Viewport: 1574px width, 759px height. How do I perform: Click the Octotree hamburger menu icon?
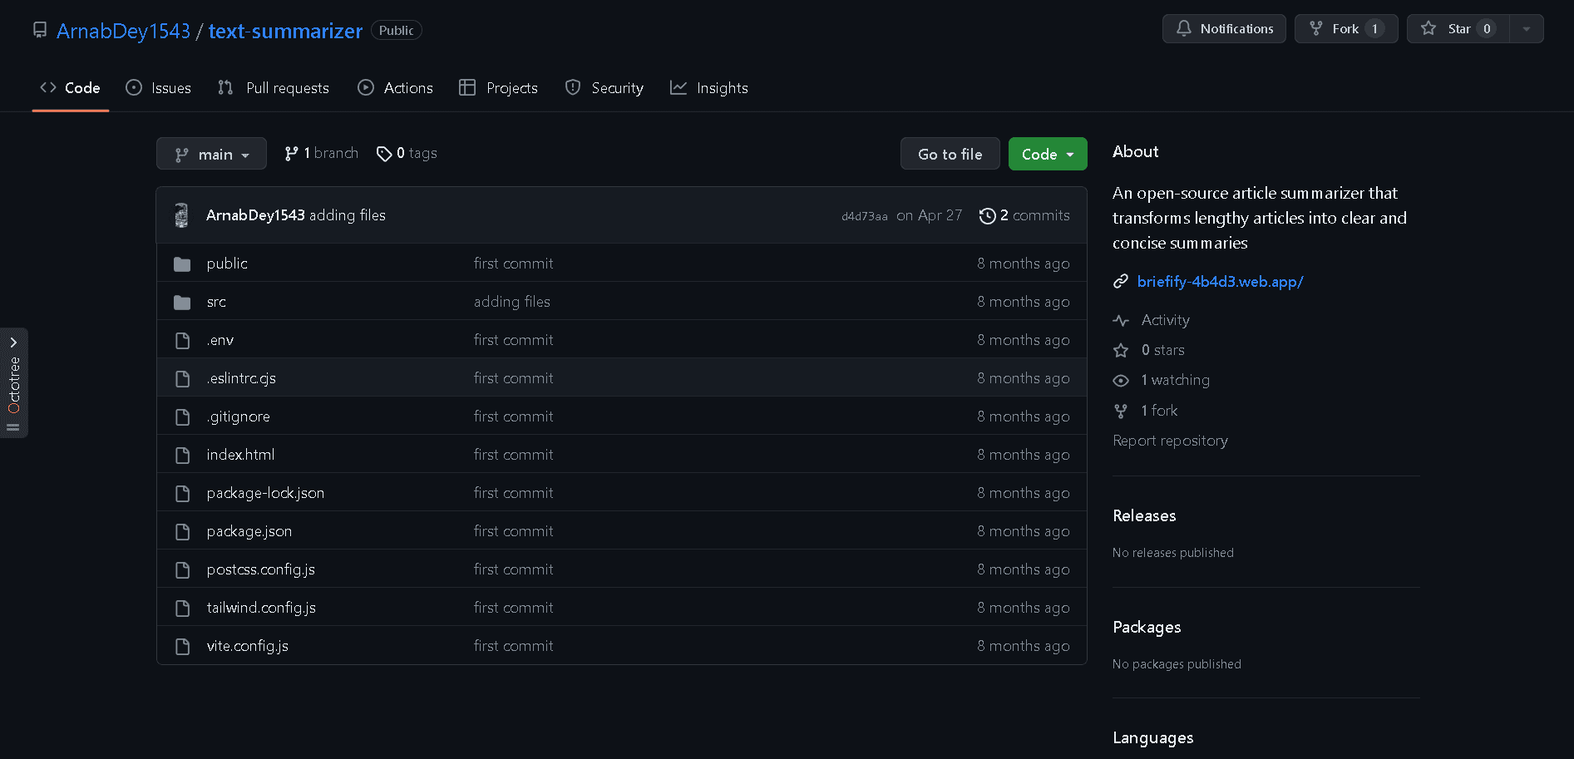coord(13,427)
